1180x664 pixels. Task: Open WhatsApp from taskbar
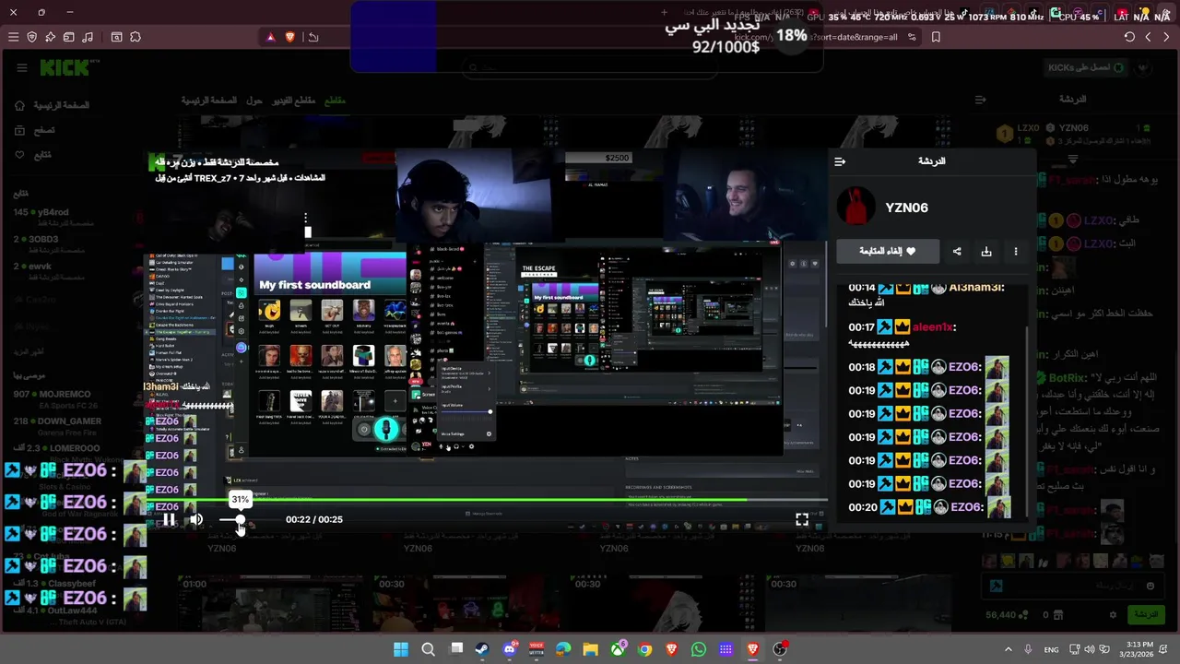point(698,649)
